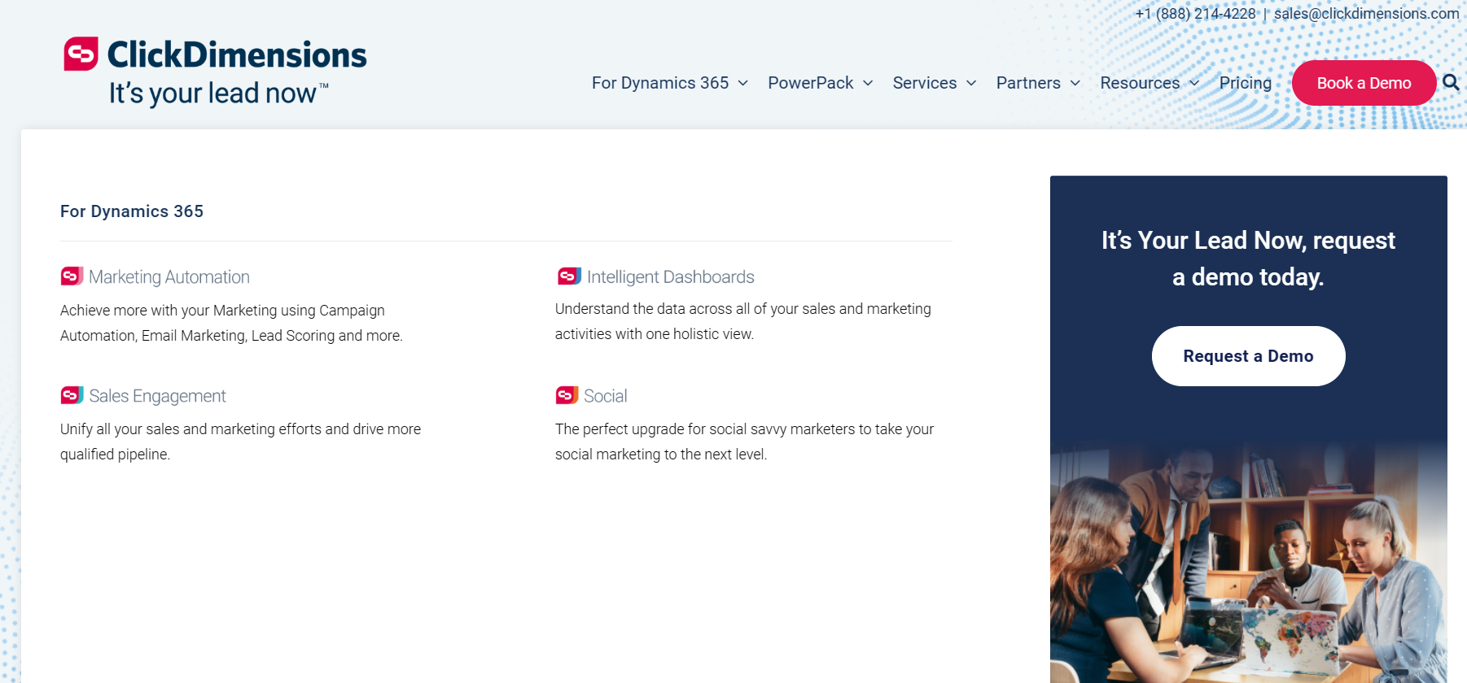Click the 'The perfect upgrade for social' description

tap(744, 442)
